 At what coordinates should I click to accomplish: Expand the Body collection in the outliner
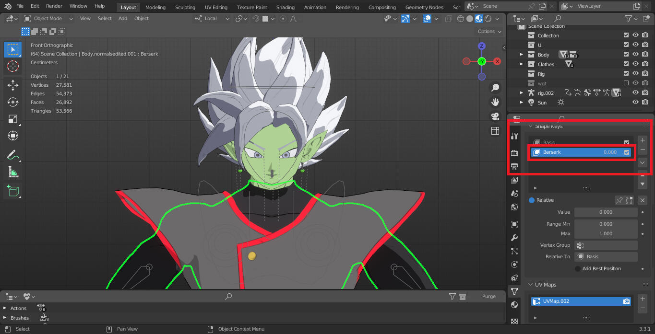[521, 54]
